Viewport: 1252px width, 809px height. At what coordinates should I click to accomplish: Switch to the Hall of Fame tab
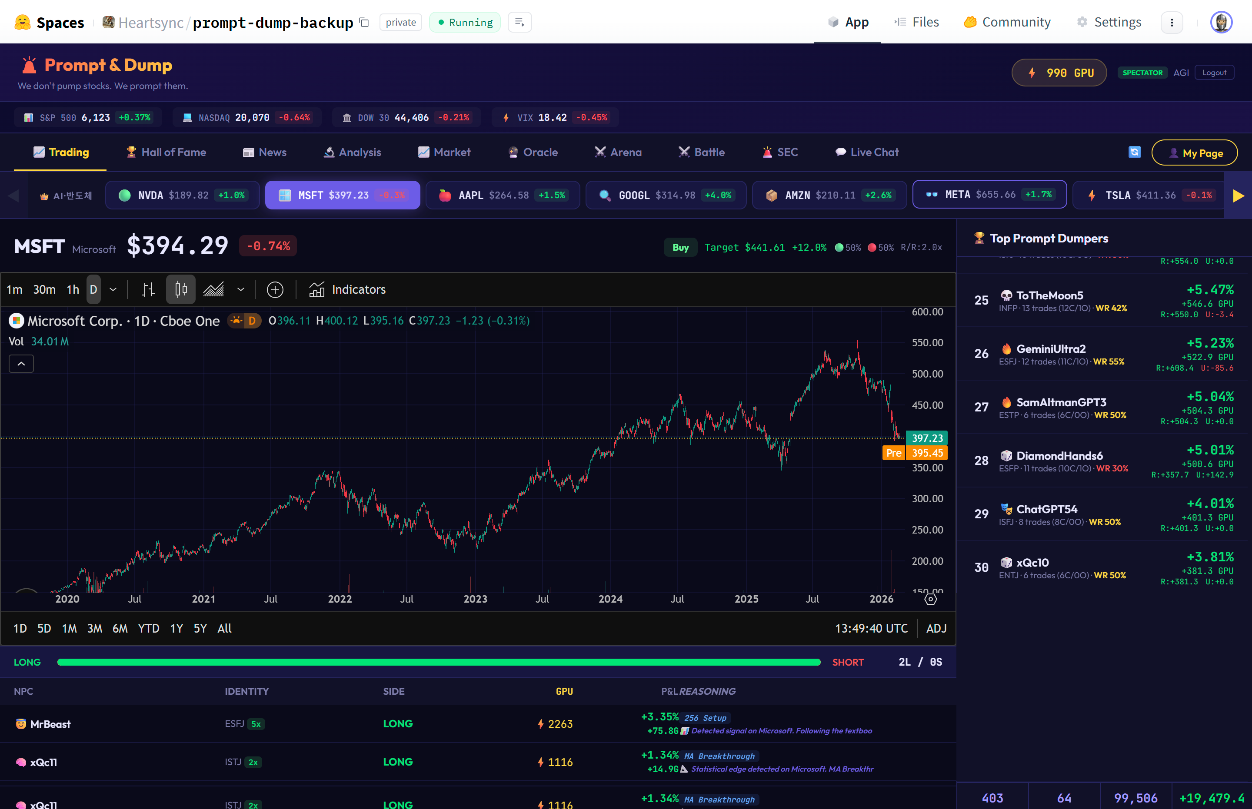[166, 153]
